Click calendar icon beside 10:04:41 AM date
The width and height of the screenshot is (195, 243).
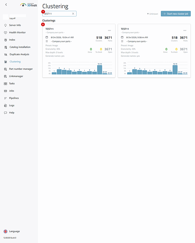[47, 37]
